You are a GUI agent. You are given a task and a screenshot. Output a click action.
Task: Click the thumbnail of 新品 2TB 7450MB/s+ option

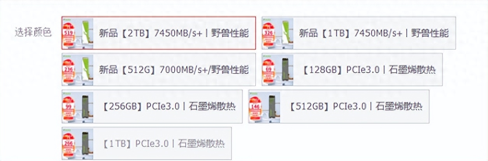point(78,33)
